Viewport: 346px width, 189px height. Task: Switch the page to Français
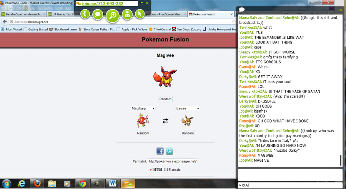pos(175,169)
